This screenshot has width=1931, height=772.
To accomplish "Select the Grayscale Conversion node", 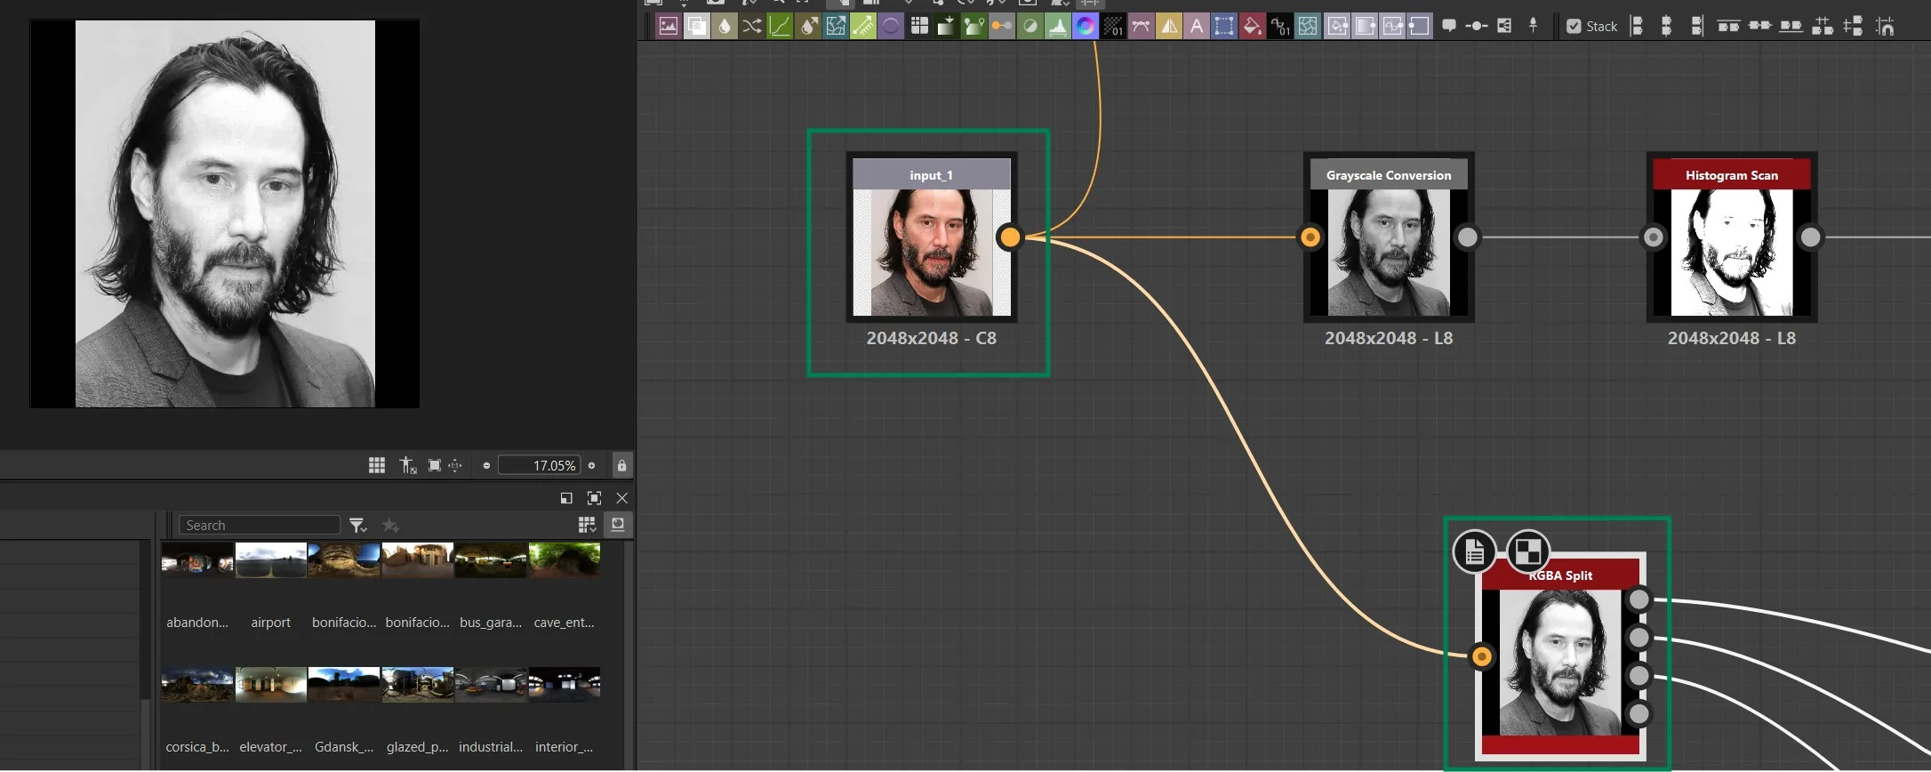I will tap(1389, 237).
